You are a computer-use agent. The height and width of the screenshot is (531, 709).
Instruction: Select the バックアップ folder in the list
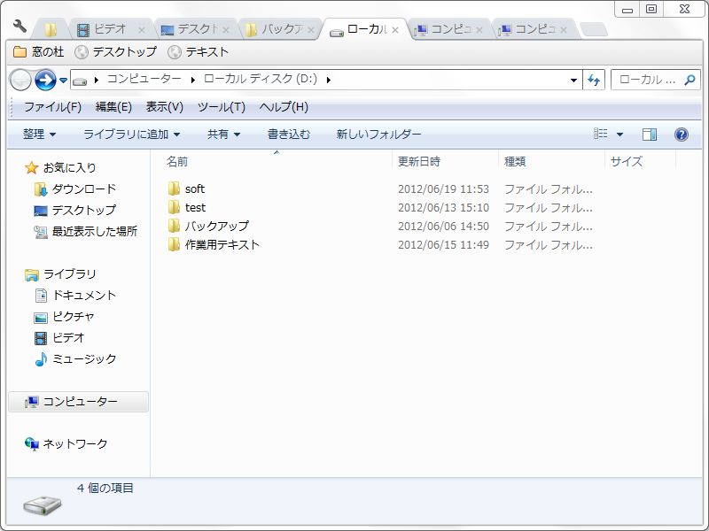pyautogui.click(x=208, y=226)
